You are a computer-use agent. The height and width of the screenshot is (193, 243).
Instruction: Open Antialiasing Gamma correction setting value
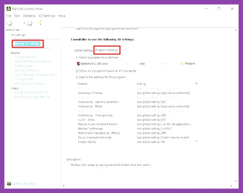coord(152,102)
